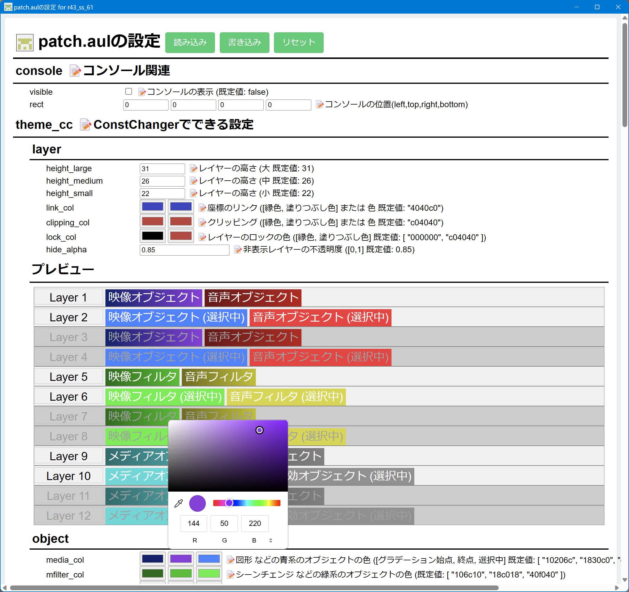Click the 書き込み (write) button
The width and height of the screenshot is (629, 592).
[244, 42]
